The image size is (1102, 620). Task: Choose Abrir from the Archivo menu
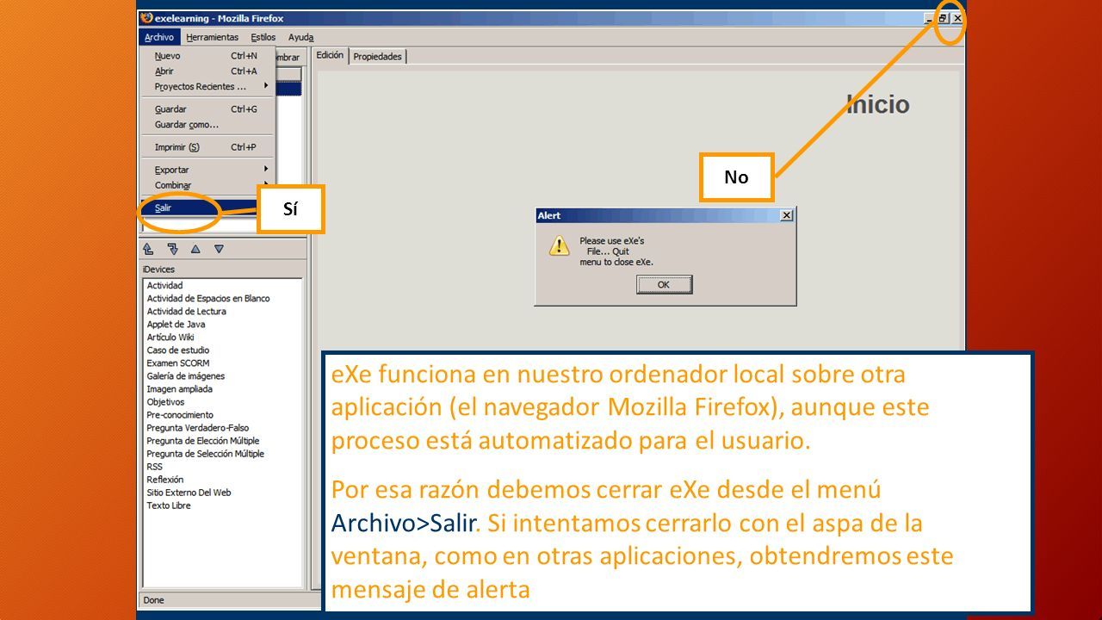207,71
